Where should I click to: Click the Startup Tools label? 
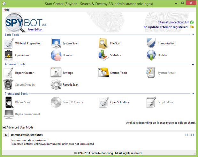click(x=118, y=73)
